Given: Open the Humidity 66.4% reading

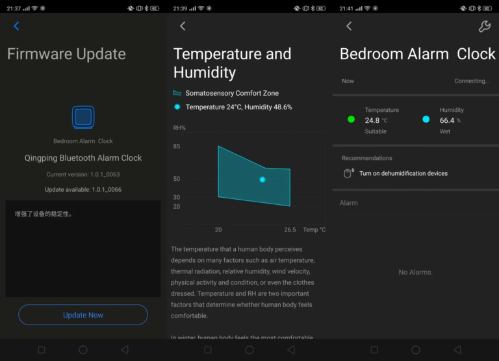Looking at the screenshot, I should [x=452, y=120].
